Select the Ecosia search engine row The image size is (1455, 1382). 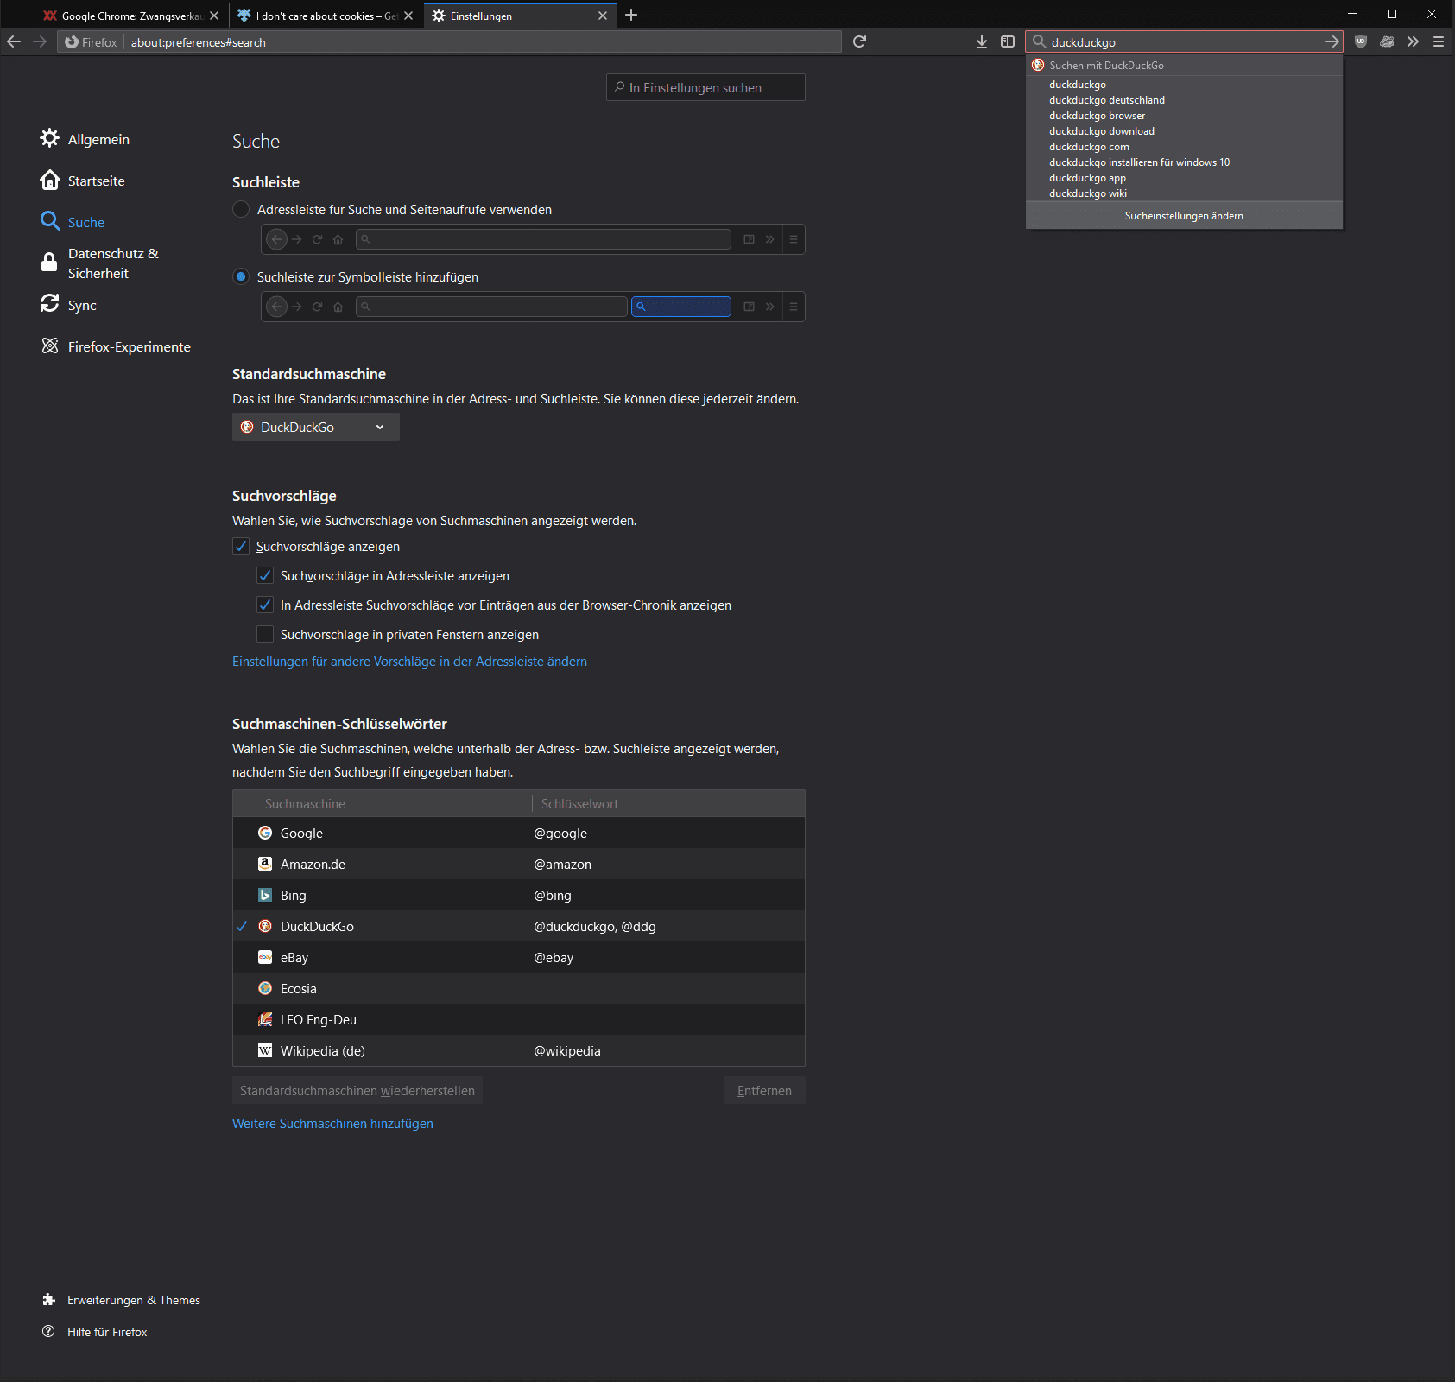point(519,988)
